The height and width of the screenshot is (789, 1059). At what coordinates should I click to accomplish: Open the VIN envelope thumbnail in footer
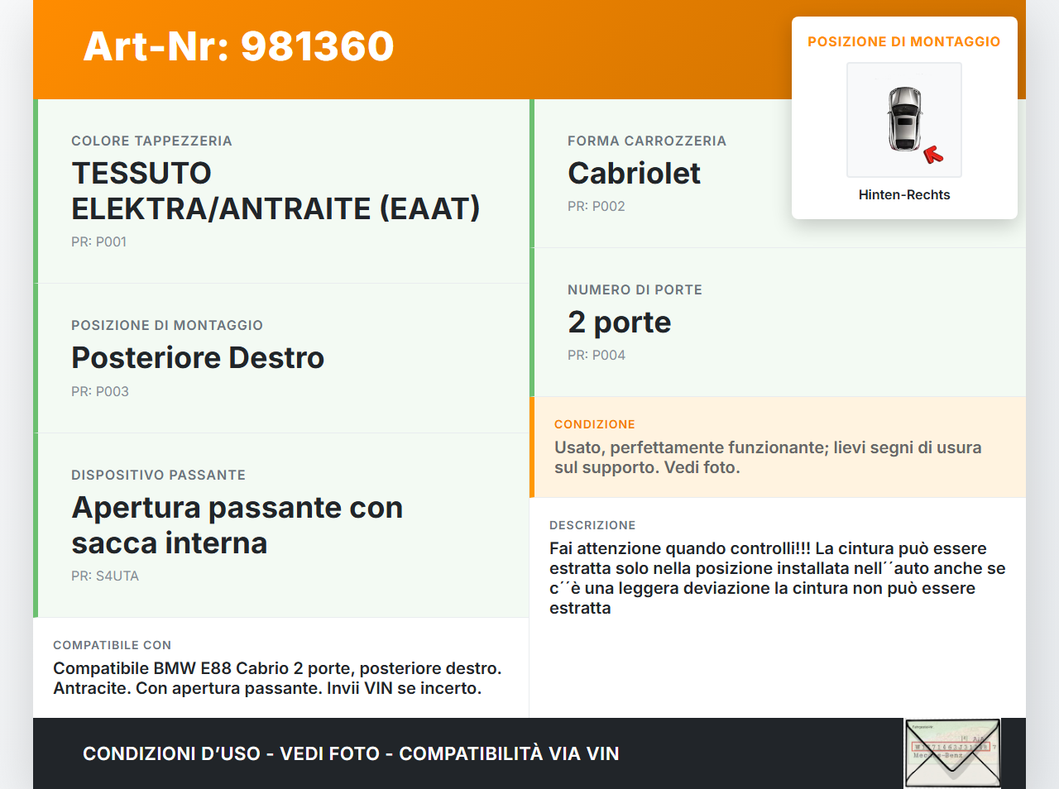point(952,753)
